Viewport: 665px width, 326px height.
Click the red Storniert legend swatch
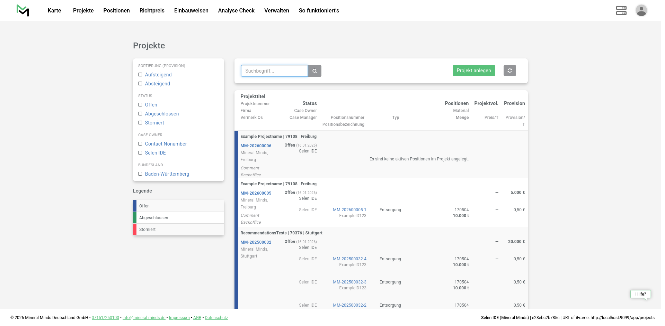coord(135,230)
